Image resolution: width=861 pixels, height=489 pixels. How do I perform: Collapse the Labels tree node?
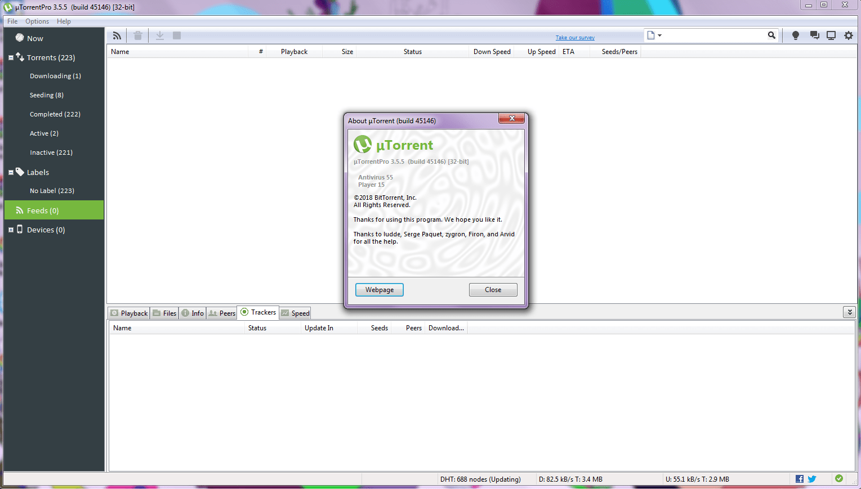[x=11, y=172]
